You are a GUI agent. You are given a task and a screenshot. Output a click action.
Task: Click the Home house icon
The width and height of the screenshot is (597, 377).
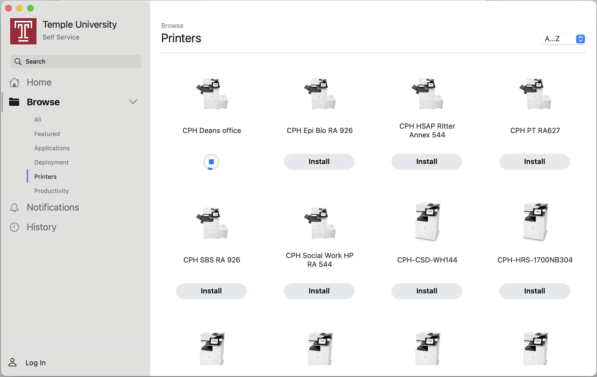[x=14, y=82]
